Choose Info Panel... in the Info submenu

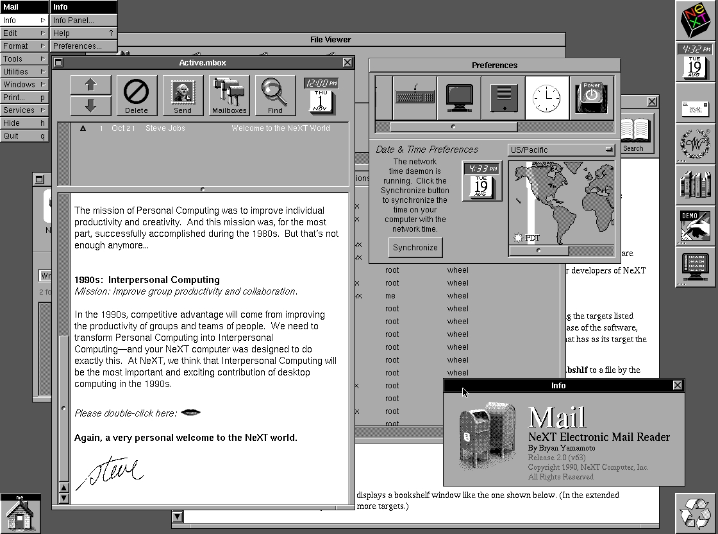click(x=83, y=20)
